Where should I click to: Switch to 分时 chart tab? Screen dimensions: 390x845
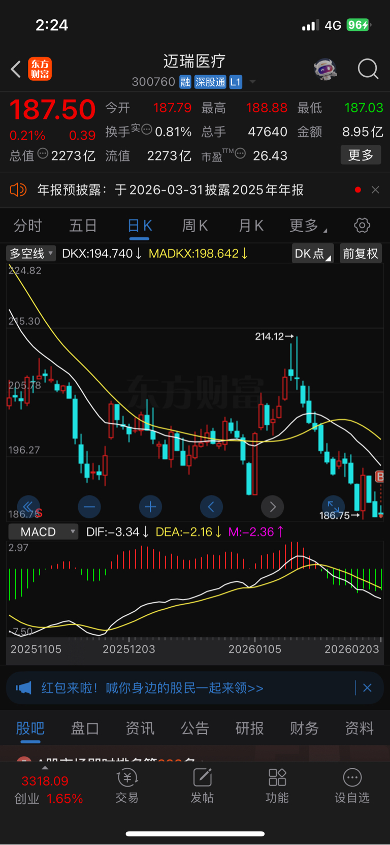coord(27,226)
